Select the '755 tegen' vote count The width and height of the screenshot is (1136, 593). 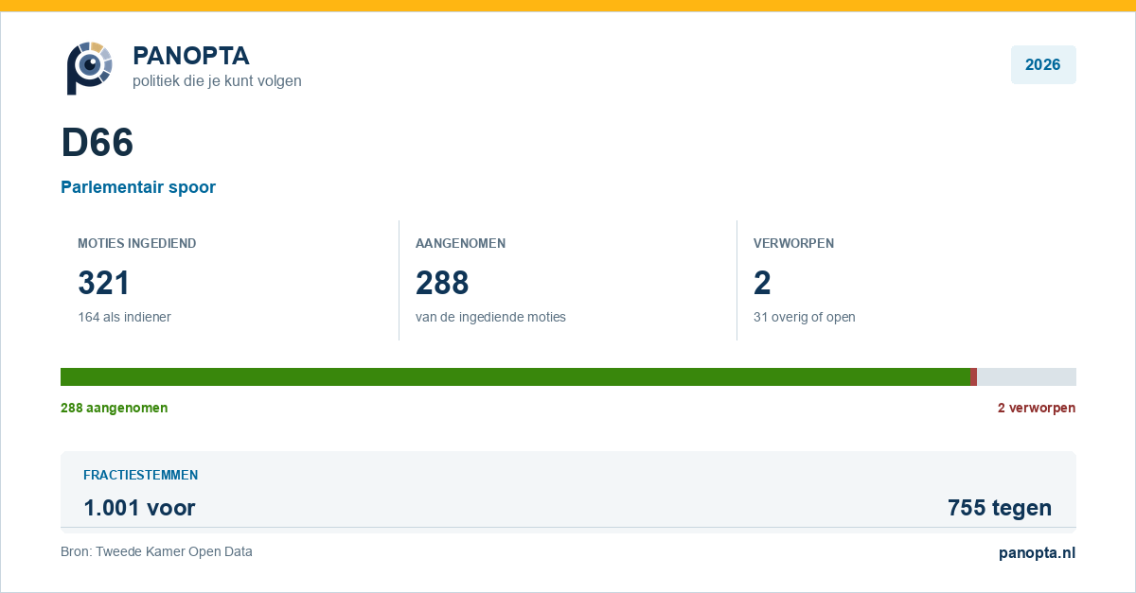click(1000, 508)
